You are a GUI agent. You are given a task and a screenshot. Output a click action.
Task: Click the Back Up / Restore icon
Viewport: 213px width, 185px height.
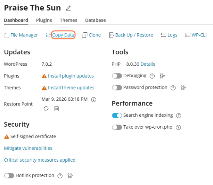coord(111,35)
